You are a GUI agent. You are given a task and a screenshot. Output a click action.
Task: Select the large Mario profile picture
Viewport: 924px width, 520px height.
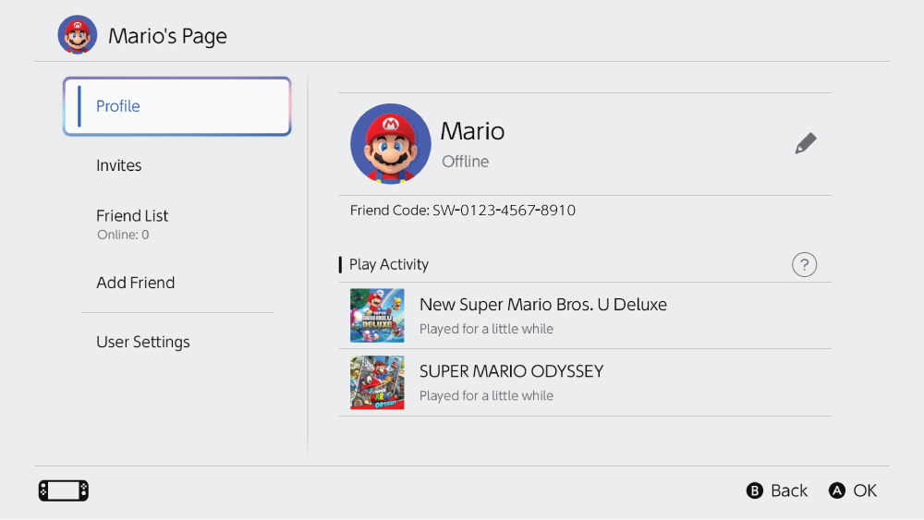coord(391,144)
